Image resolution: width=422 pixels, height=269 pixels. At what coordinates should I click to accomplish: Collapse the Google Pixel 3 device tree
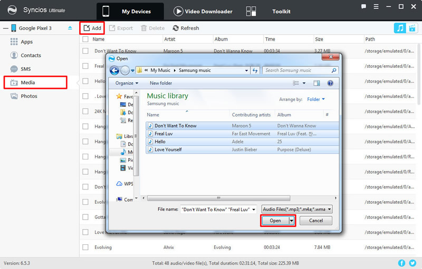tap(6, 28)
